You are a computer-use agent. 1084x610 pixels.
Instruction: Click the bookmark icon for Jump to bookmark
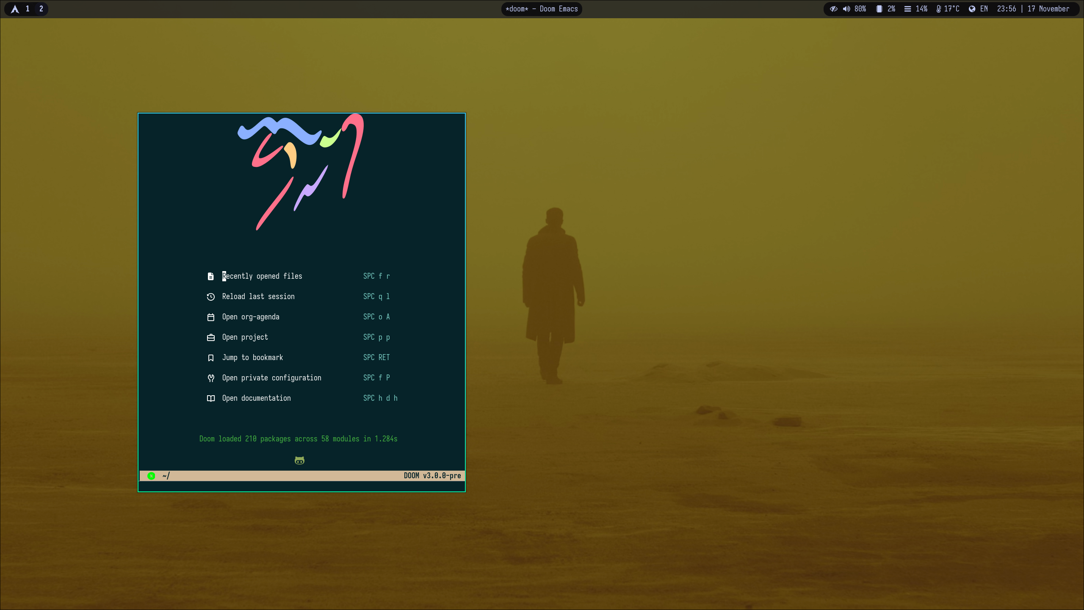coord(210,358)
